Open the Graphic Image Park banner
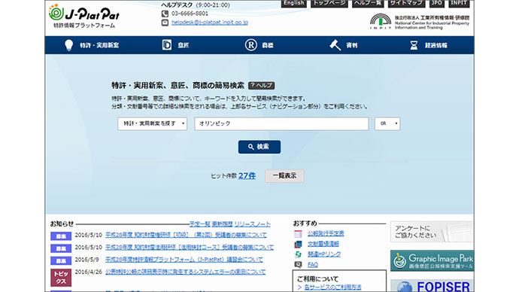This screenshot has height=292, width=519. 432,260
